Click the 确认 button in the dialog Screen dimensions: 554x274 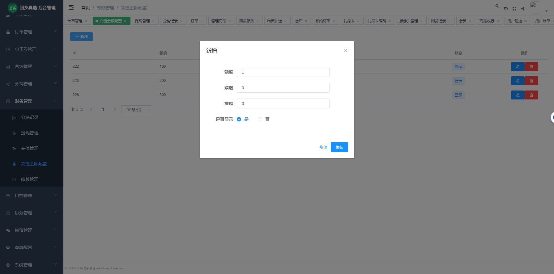tap(339, 147)
